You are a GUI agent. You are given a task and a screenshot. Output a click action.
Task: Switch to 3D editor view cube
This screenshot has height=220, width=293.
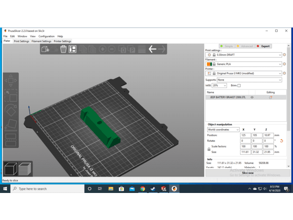point(11,169)
